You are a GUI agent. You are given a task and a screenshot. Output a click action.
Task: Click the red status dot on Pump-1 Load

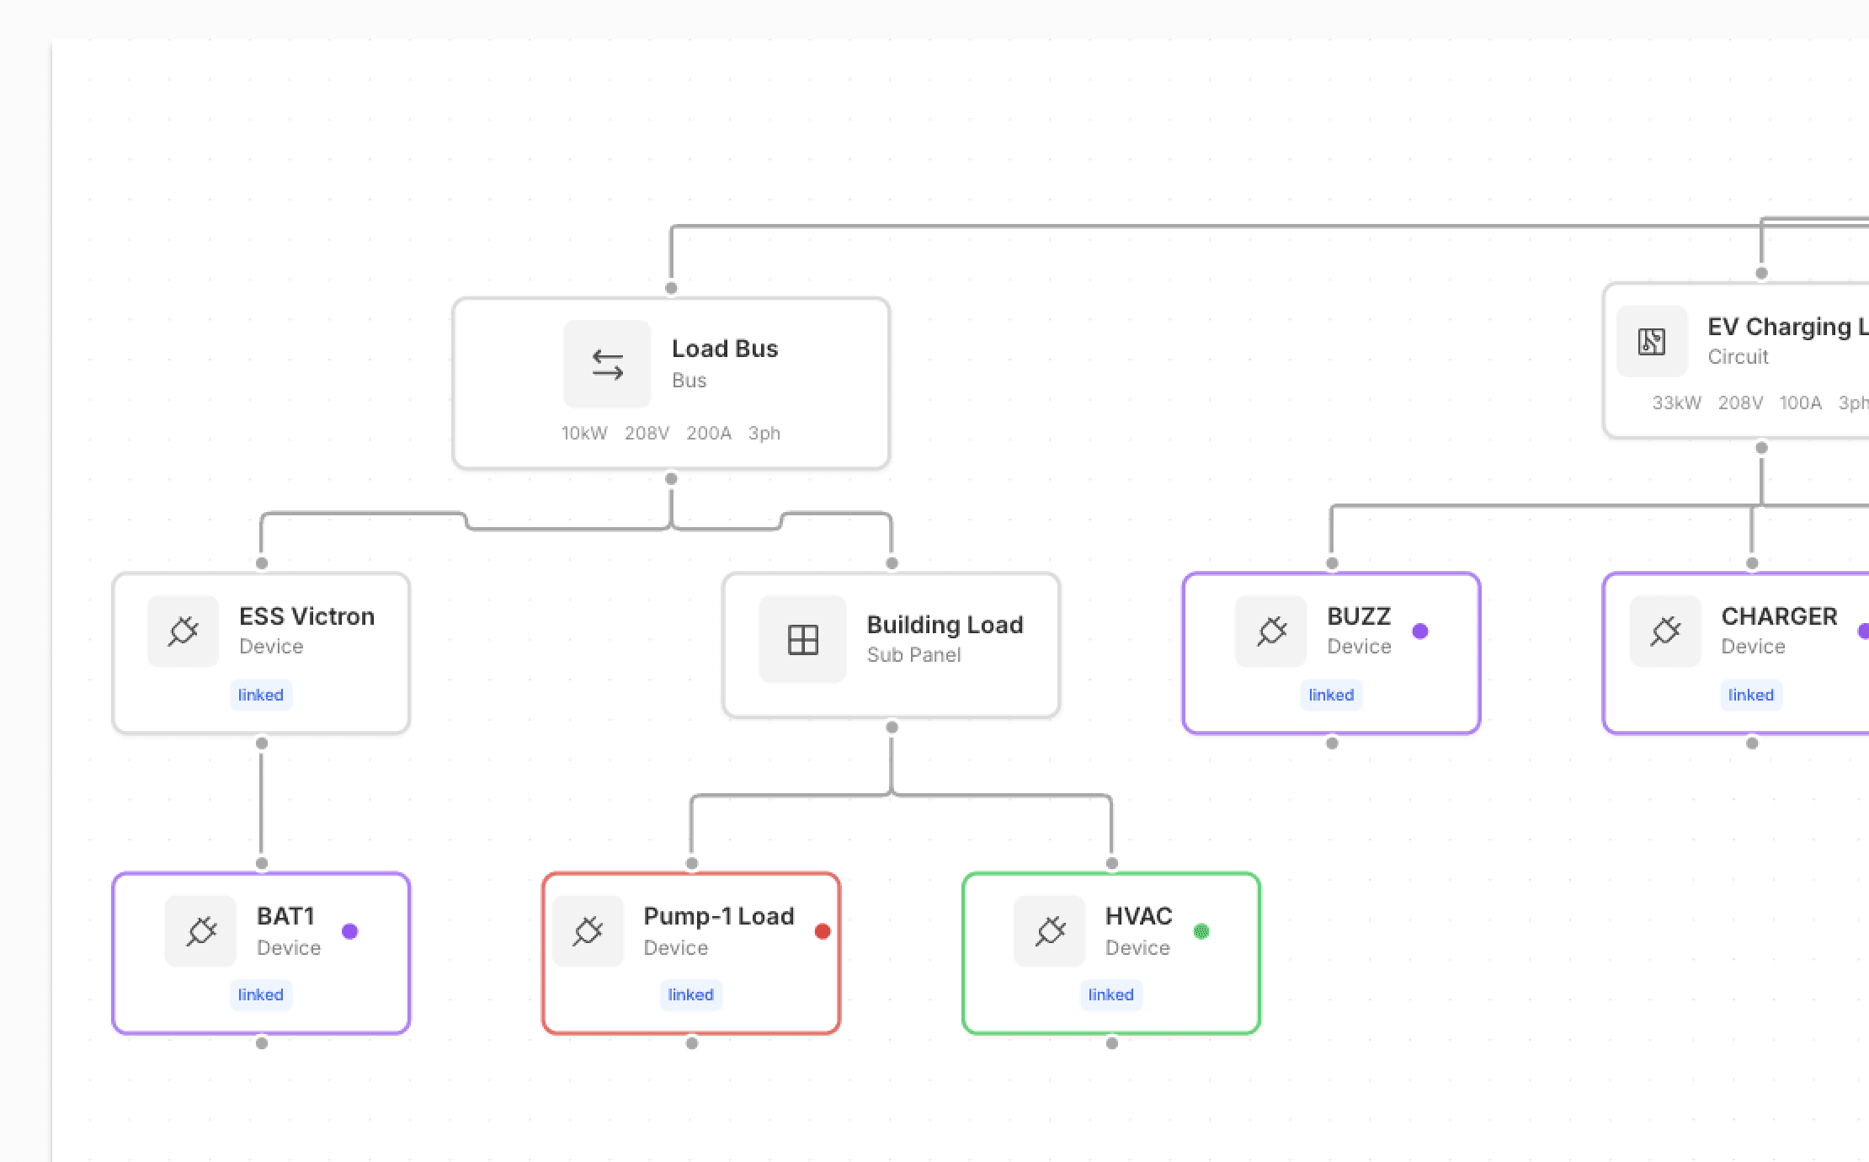tap(823, 931)
